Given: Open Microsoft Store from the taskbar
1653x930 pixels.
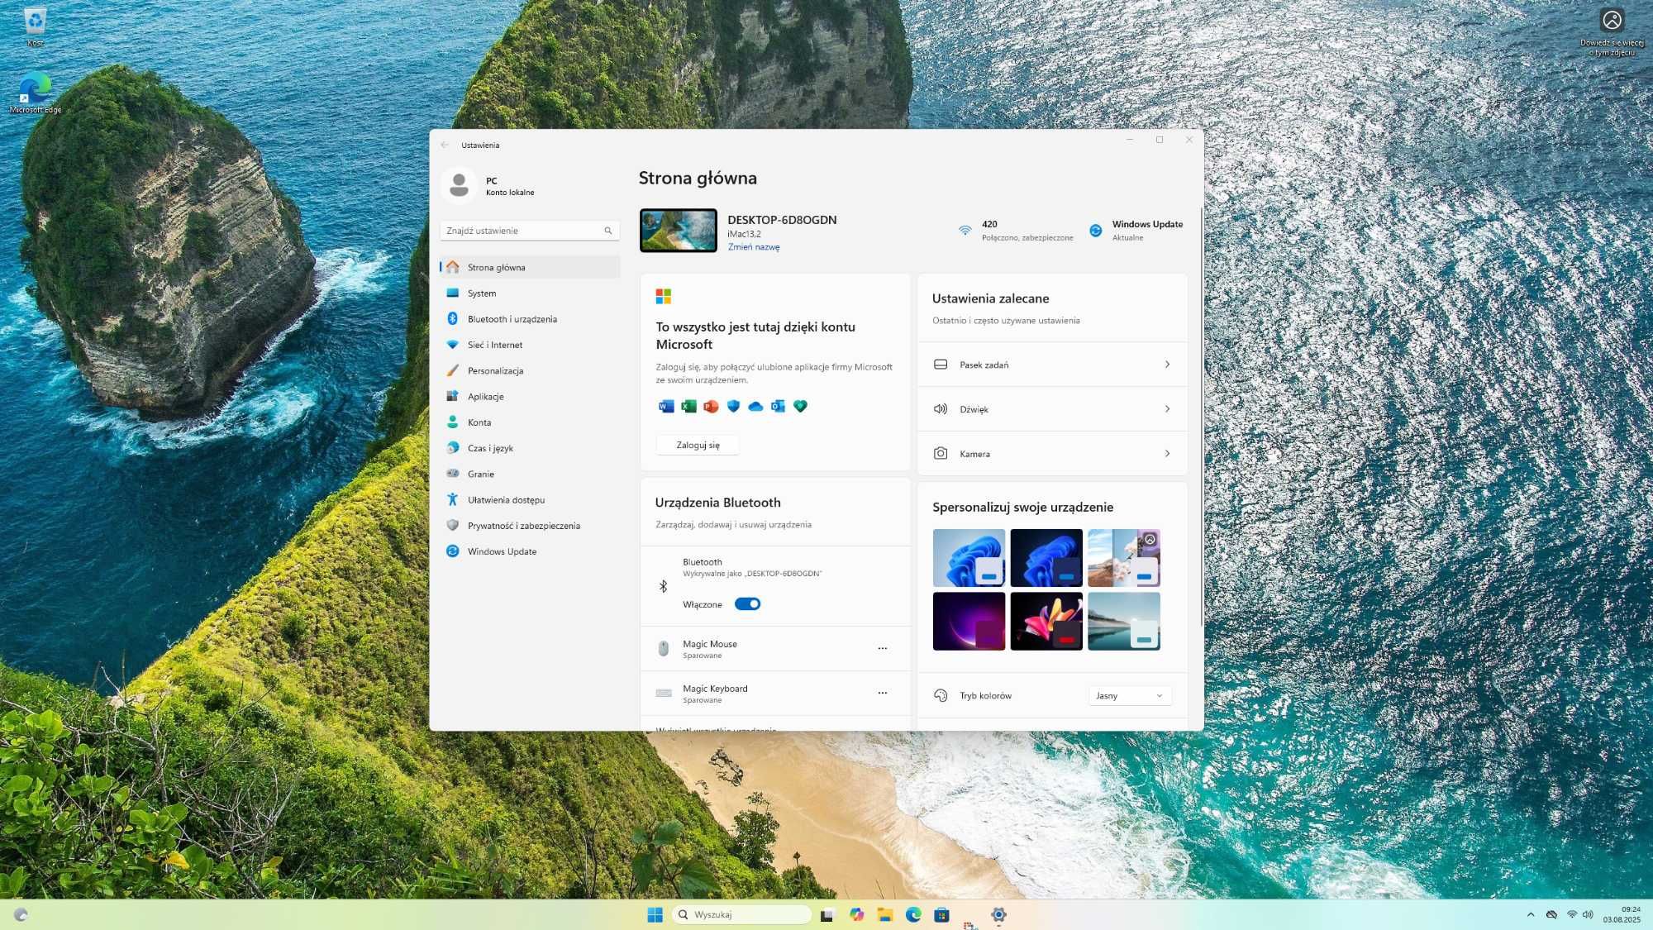Looking at the screenshot, I should pyautogui.click(x=941, y=914).
